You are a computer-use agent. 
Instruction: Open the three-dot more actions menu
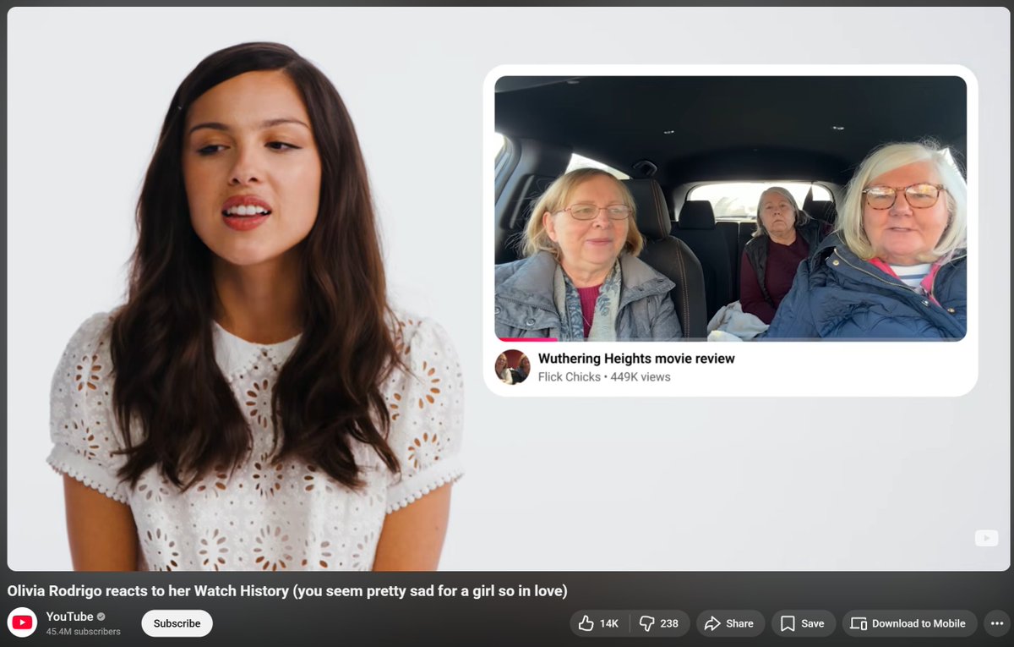pyautogui.click(x=996, y=623)
